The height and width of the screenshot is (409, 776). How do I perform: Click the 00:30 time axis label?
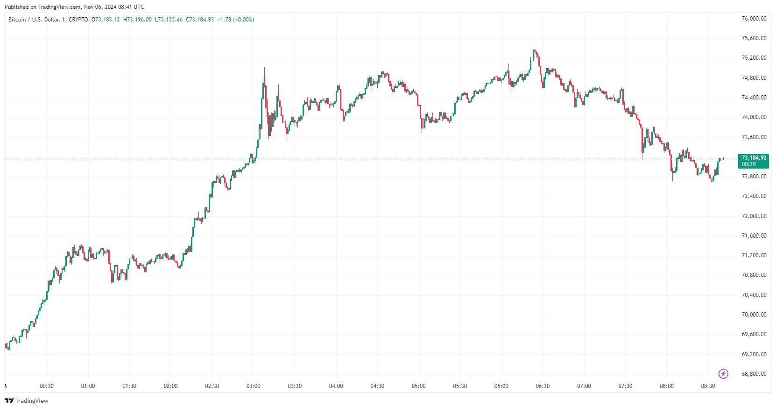(x=47, y=386)
